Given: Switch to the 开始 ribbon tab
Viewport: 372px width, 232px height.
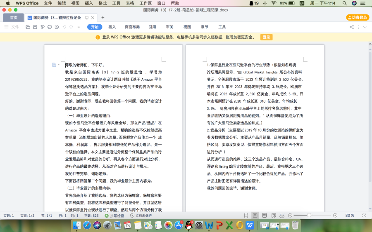Looking at the screenshot, I should click(x=95, y=27).
